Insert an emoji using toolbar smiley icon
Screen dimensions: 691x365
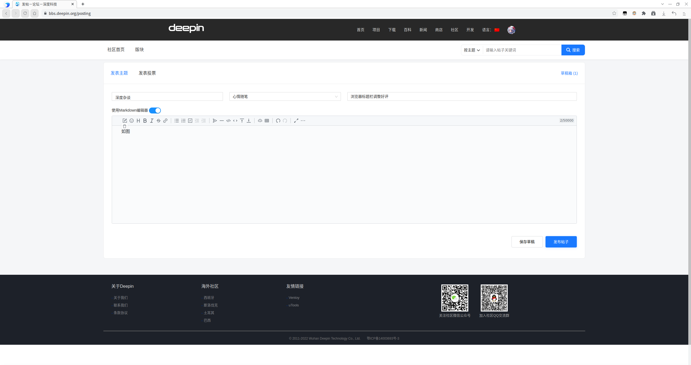pyautogui.click(x=131, y=121)
